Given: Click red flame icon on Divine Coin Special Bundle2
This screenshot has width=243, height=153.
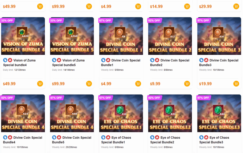Looking at the screenshot, I should point(157,60).
